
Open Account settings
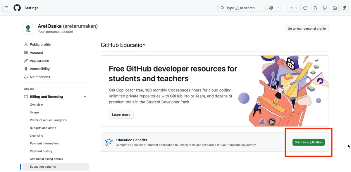click(36, 52)
